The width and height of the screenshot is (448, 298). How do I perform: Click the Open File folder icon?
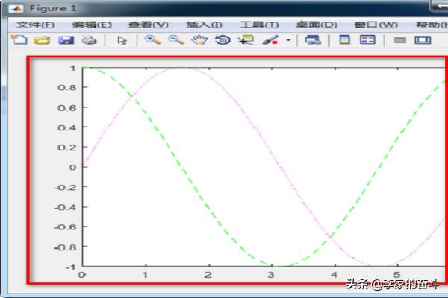click(x=42, y=40)
